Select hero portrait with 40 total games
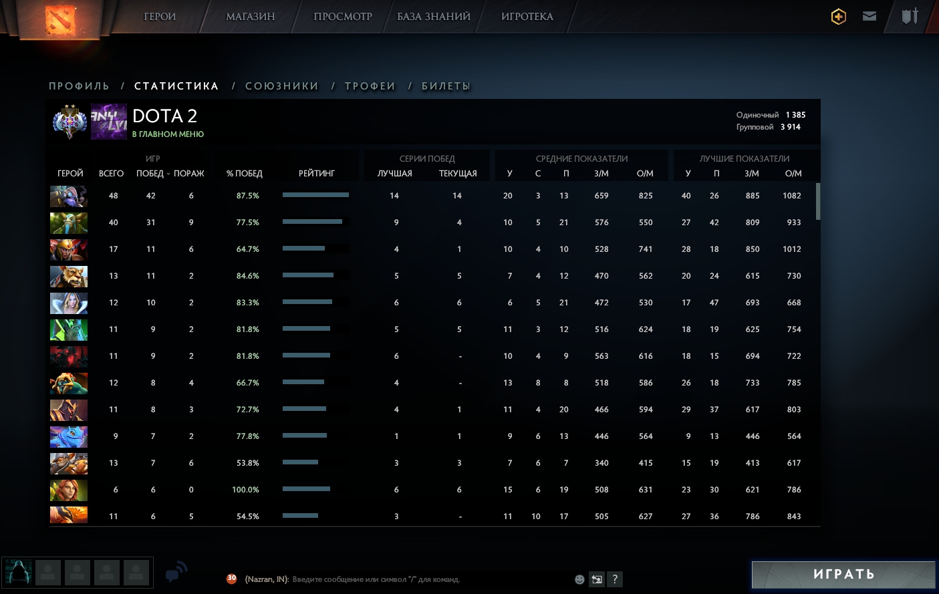 (69, 223)
